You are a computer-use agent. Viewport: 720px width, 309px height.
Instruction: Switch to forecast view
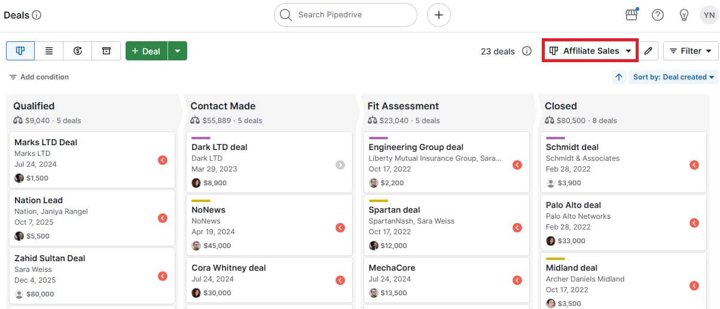[x=78, y=51]
